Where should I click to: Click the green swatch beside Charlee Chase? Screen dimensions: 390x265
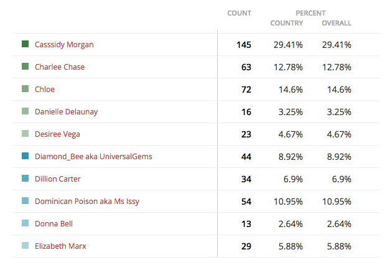pos(25,67)
